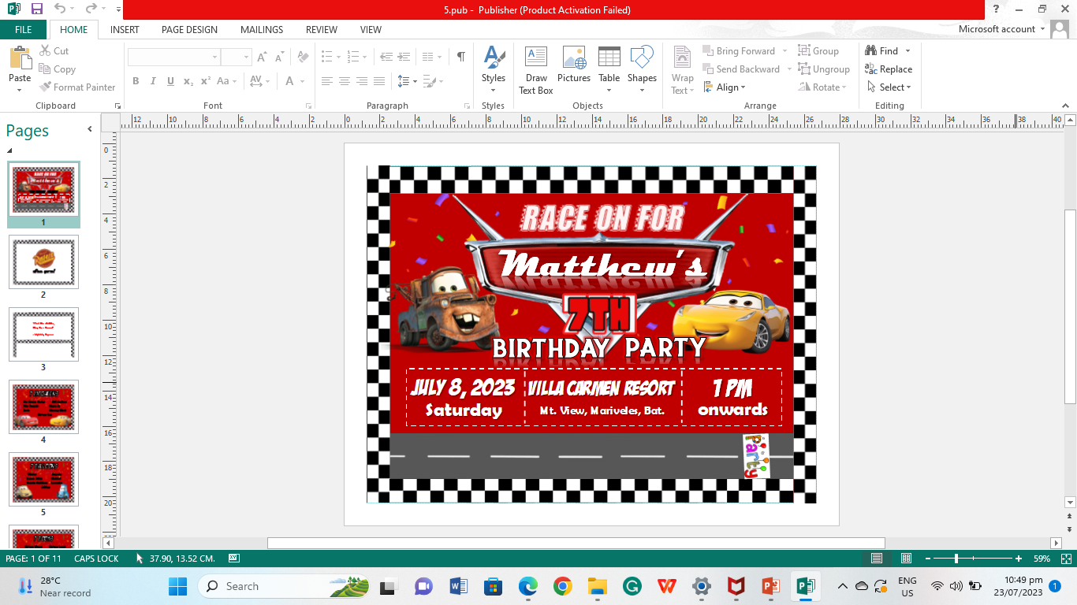Collapse the Pages navigation pane
The image size is (1077, 605).
tap(90, 129)
